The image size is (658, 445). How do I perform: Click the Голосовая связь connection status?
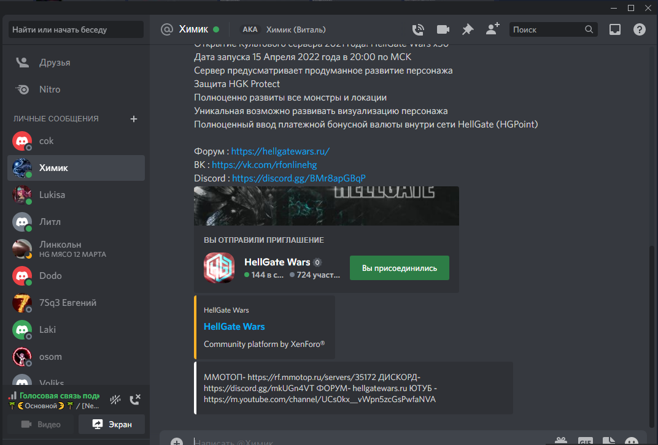pyautogui.click(x=60, y=395)
